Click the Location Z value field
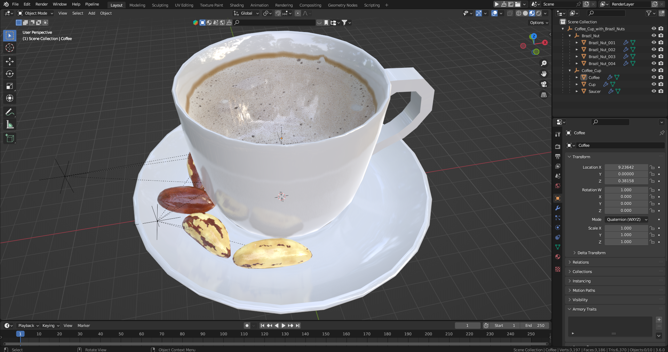Viewport: 668px width, 352px height. click(626, 181)
